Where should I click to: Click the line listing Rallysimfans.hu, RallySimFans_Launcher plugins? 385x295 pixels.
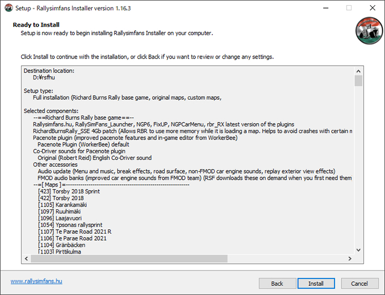[x=164, y=124]
